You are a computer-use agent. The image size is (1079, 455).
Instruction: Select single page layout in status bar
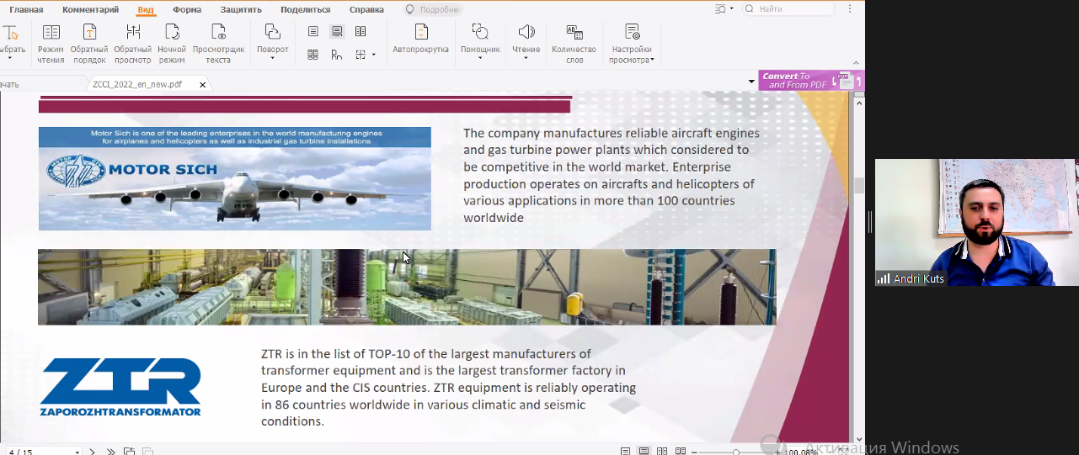625,452
